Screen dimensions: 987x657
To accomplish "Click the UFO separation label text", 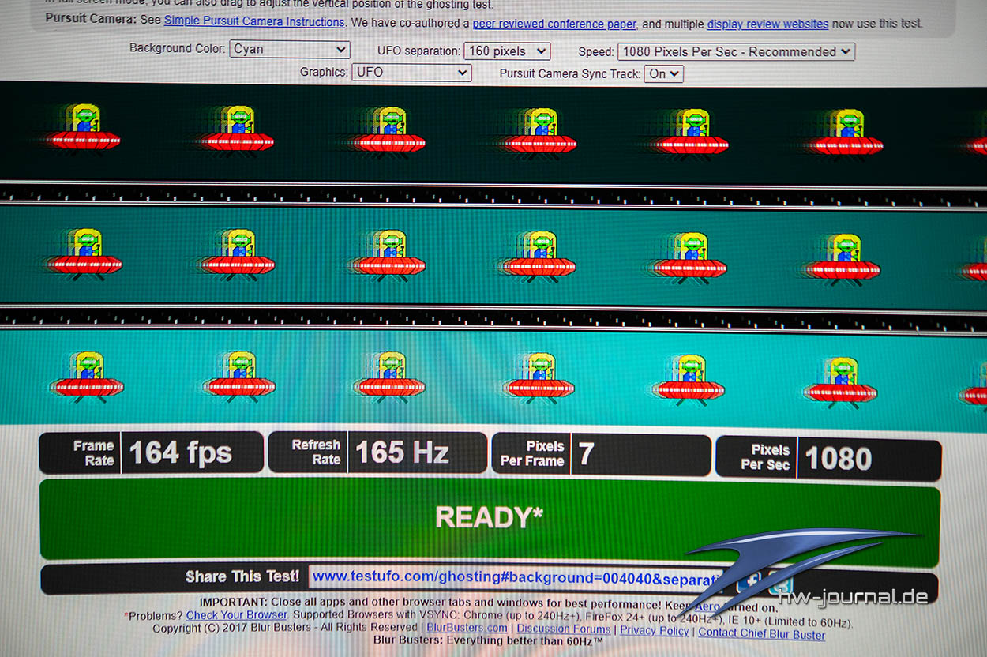I will (418, 51).
